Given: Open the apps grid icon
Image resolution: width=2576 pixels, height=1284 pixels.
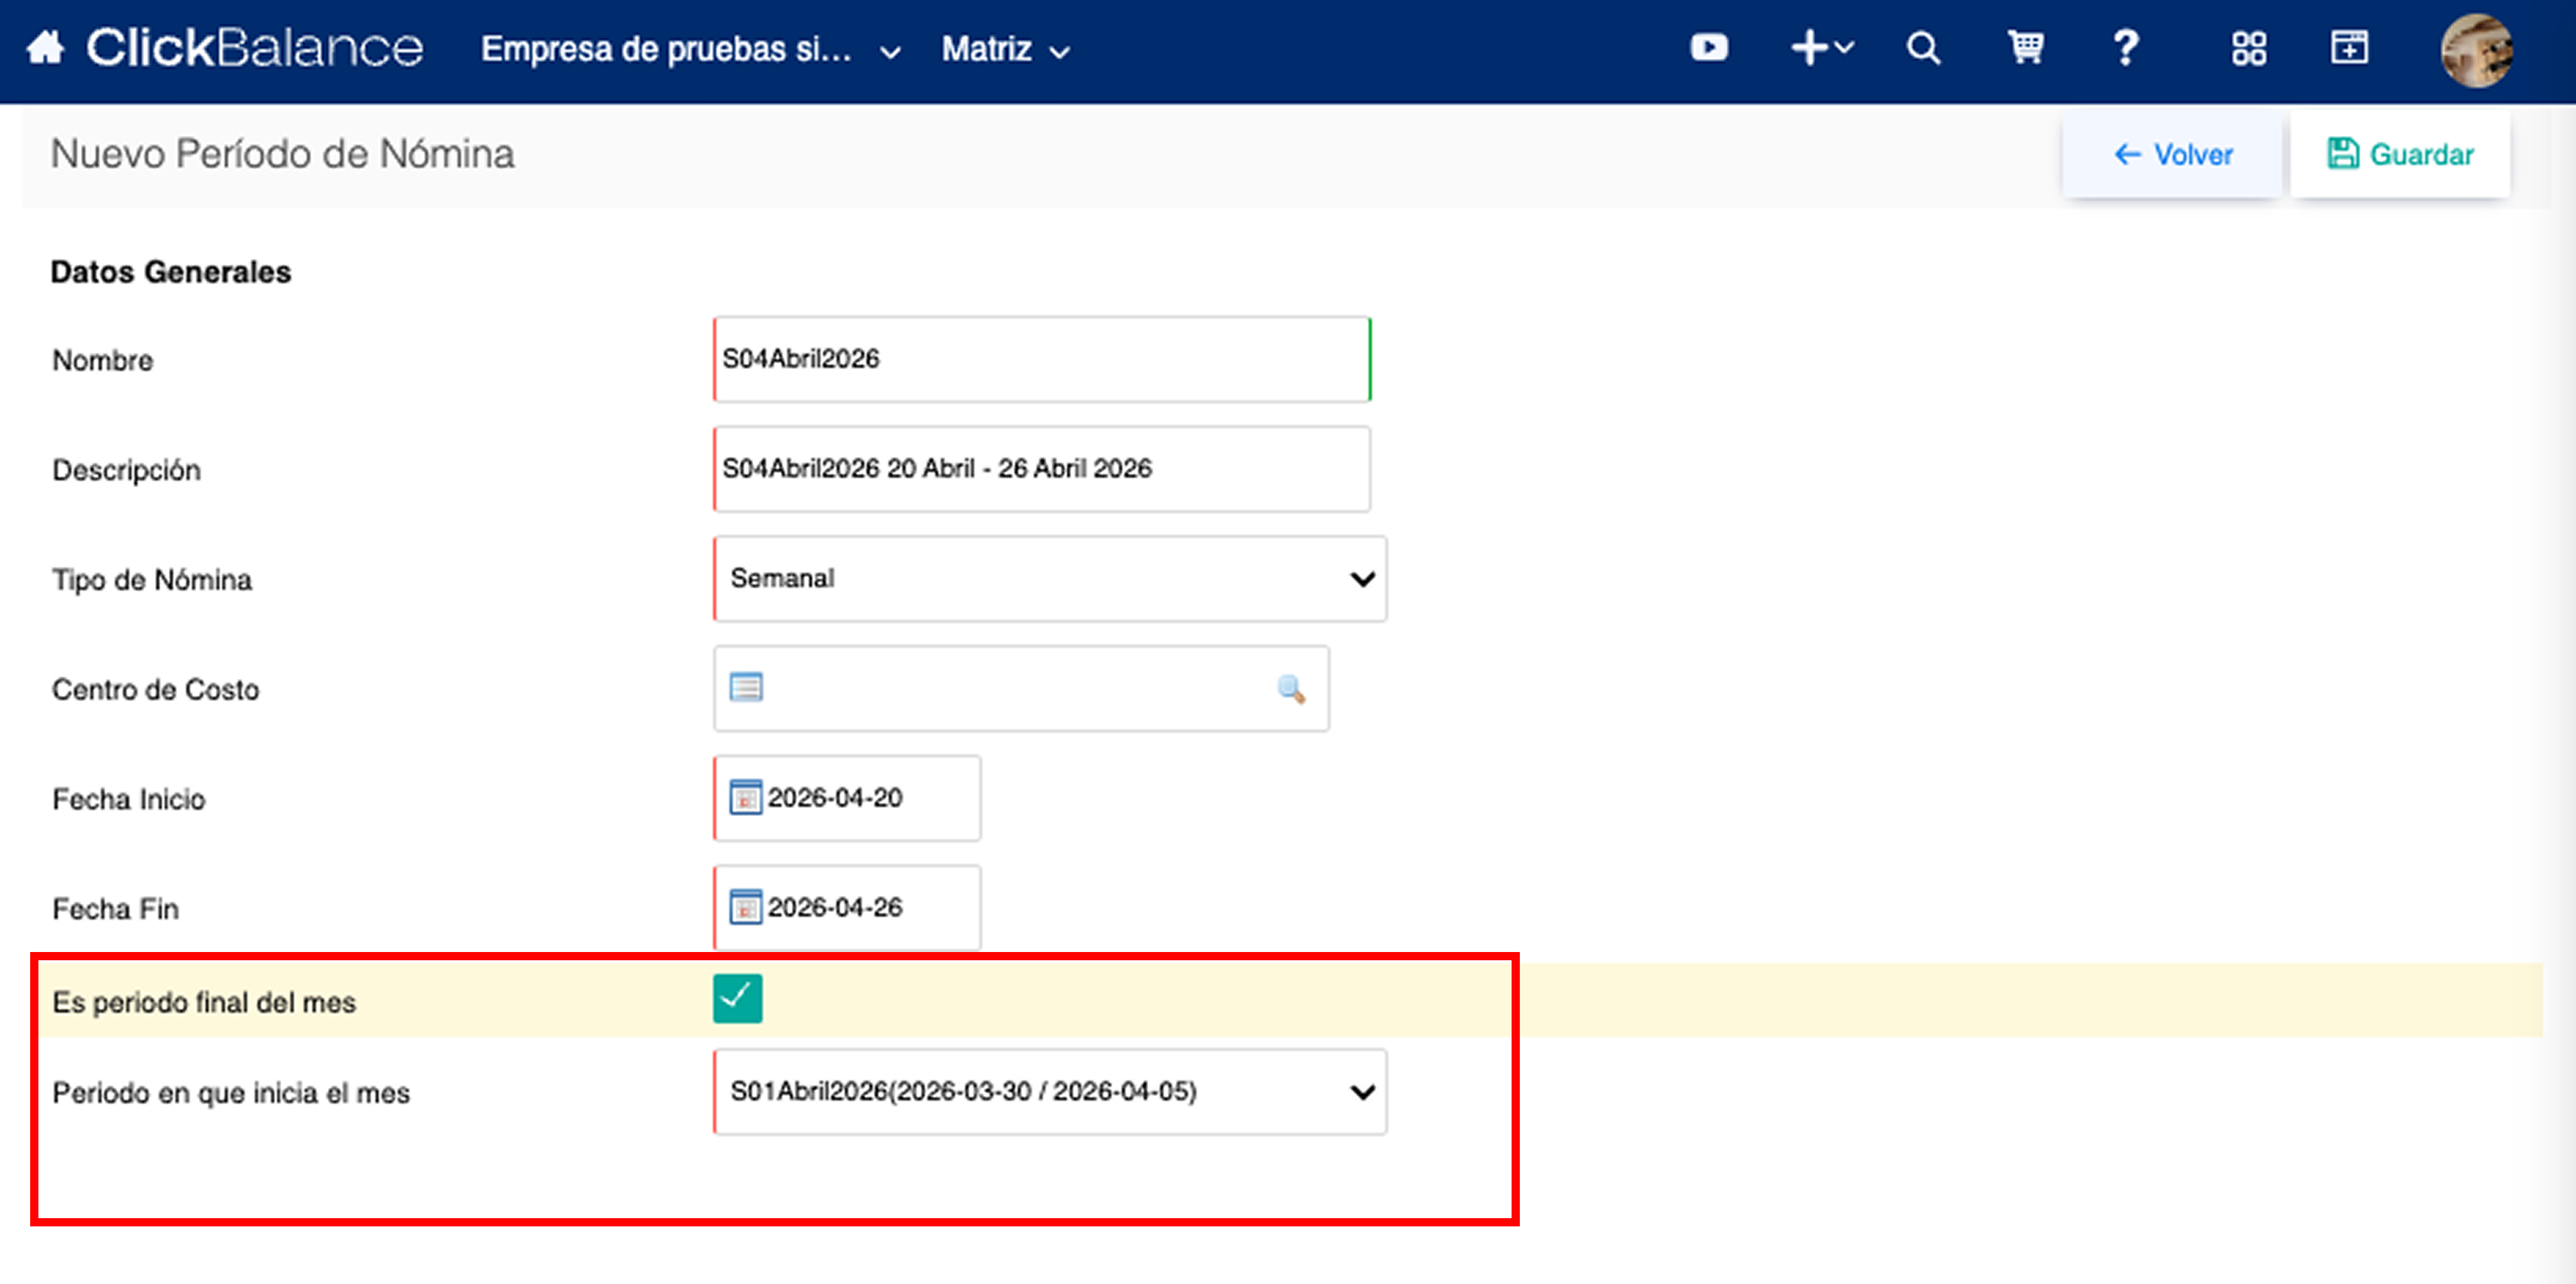Looking at the screenshot, I should (2249, 48).
